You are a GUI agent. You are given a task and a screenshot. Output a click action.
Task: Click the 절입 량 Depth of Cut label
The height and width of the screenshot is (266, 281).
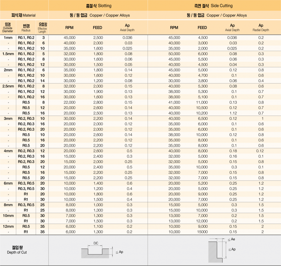pos(17,250)
